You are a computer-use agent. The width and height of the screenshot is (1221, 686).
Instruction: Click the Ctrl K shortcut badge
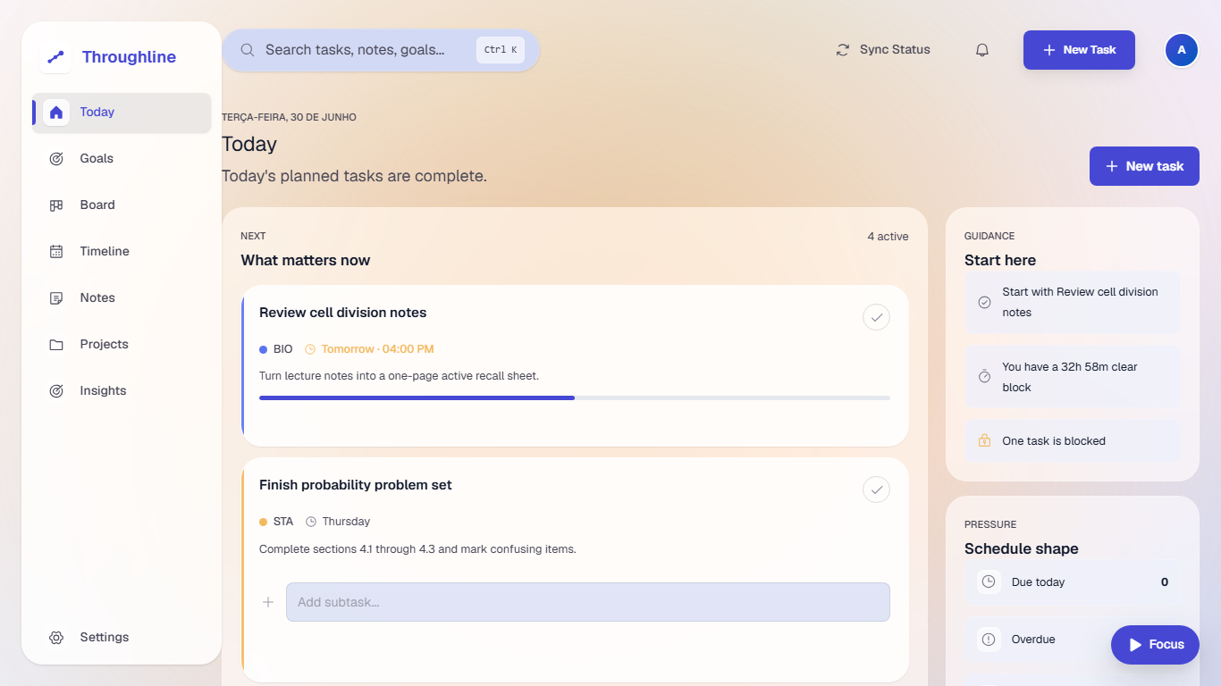click(501, 50)
